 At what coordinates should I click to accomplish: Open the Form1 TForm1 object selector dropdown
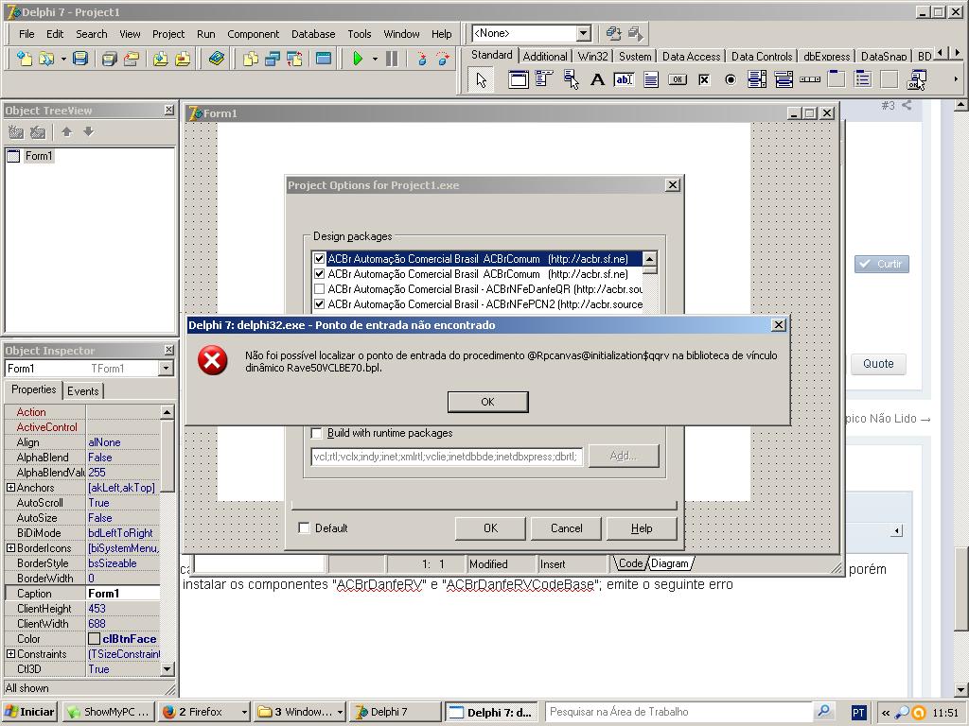tap(166, 369)
